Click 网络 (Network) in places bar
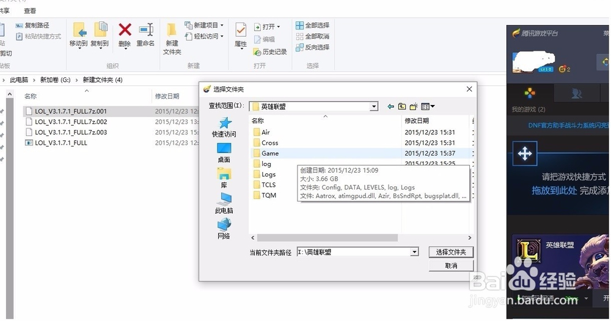 tap(224, 229)
